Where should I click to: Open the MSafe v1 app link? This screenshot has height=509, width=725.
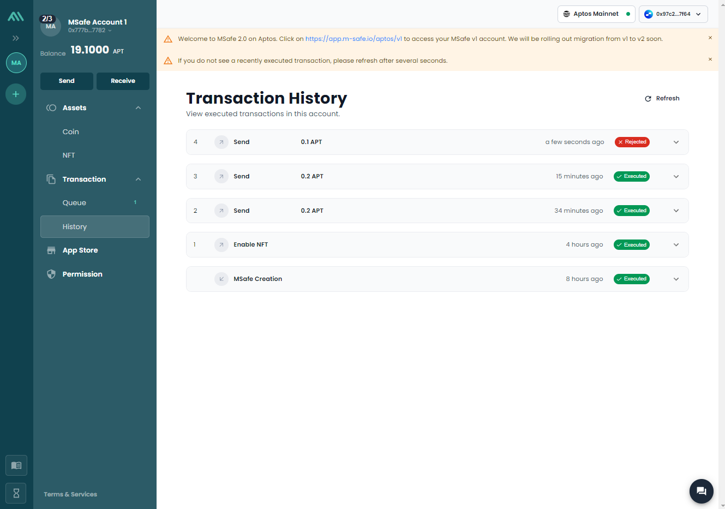353,39
